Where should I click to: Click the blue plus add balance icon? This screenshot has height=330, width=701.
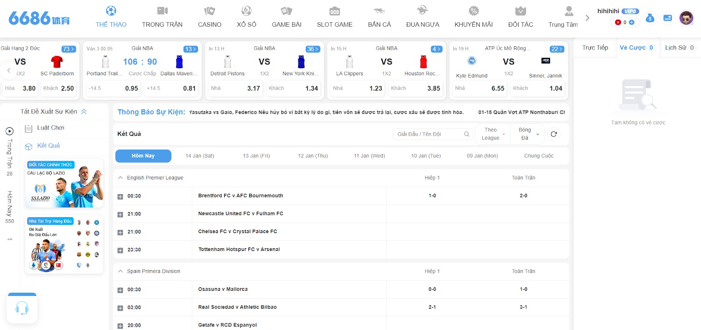coord(631,22)
